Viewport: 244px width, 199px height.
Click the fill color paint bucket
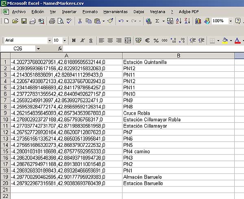(225, 40)
